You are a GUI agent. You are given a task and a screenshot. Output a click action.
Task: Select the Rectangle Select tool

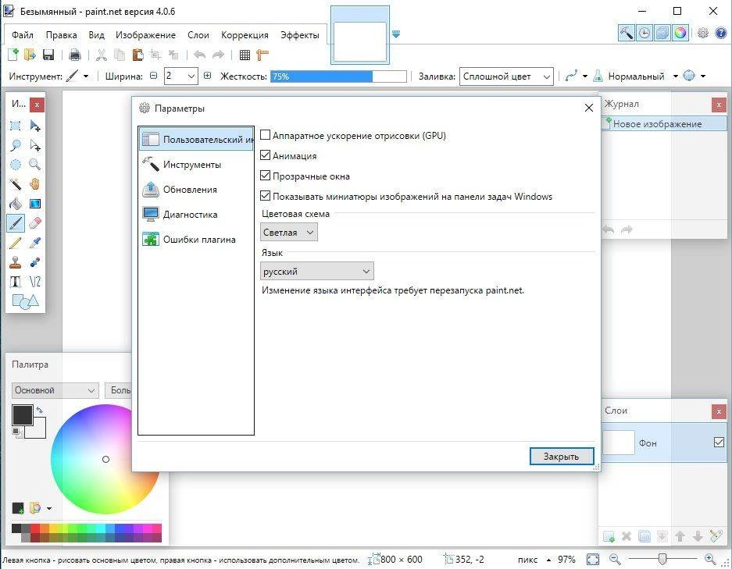[x=16, y=126]
